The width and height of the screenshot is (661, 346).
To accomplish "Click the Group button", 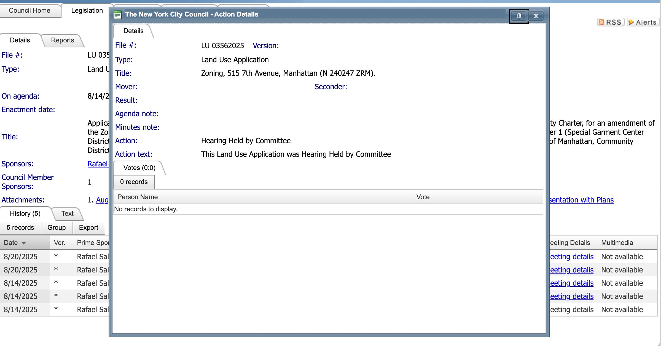I will pos(57,228).
